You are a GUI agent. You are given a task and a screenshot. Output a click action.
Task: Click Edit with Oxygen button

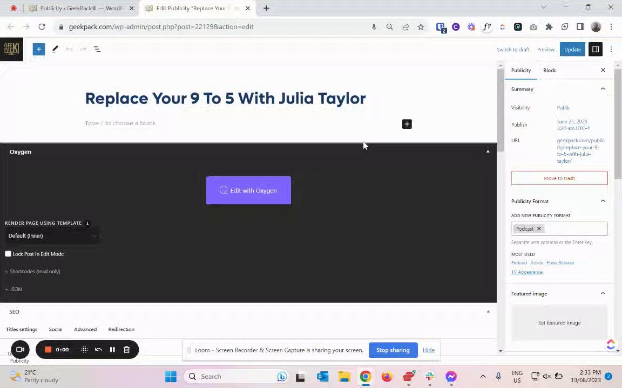pos(248,190)
